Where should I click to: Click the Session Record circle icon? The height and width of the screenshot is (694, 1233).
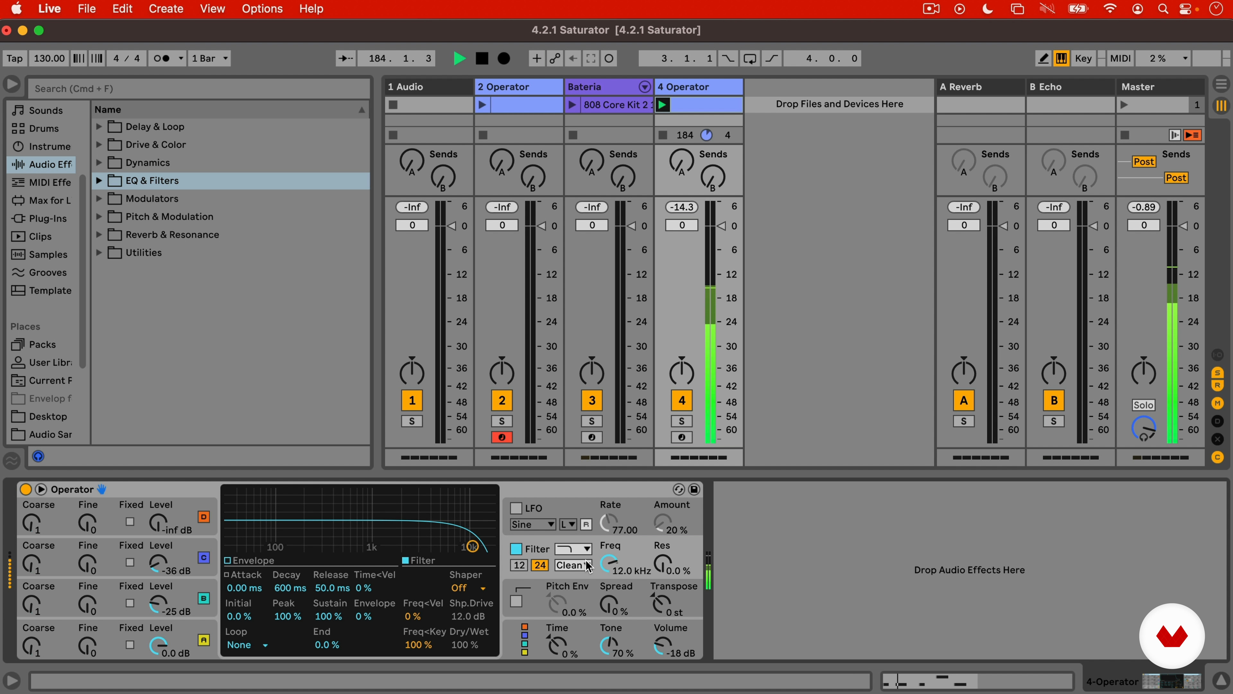tap(609, 58)
